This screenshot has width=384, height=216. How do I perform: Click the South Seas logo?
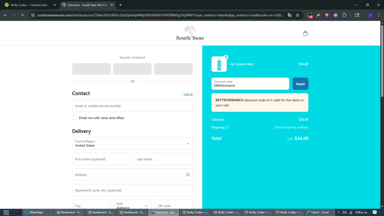(x=190, y=33)
